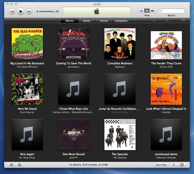194x174 pixels.
Task: Click artist name 'Madness'
Action: (x=120, y=67)
